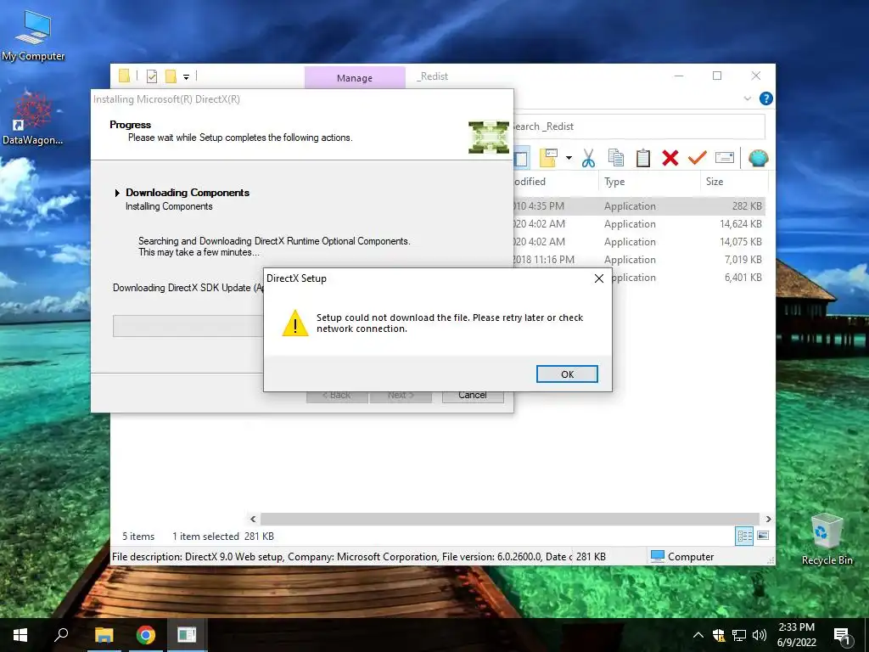Click the Windows Security tray icon

(x=719, y=635)
